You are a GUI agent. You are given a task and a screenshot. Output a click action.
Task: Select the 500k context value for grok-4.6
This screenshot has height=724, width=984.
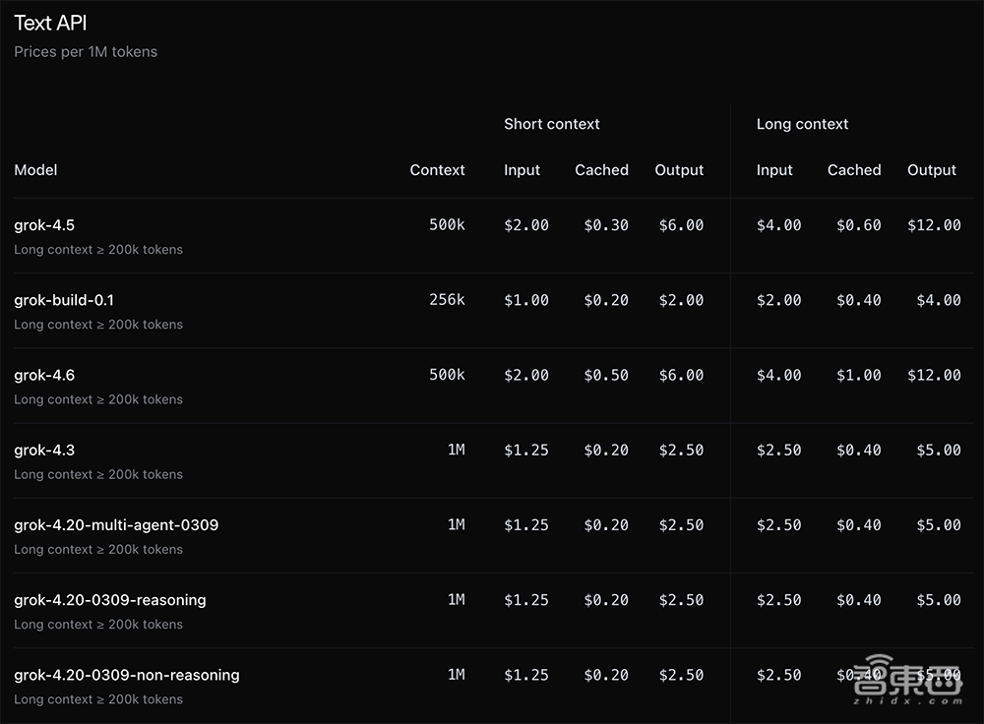(447, 375)
